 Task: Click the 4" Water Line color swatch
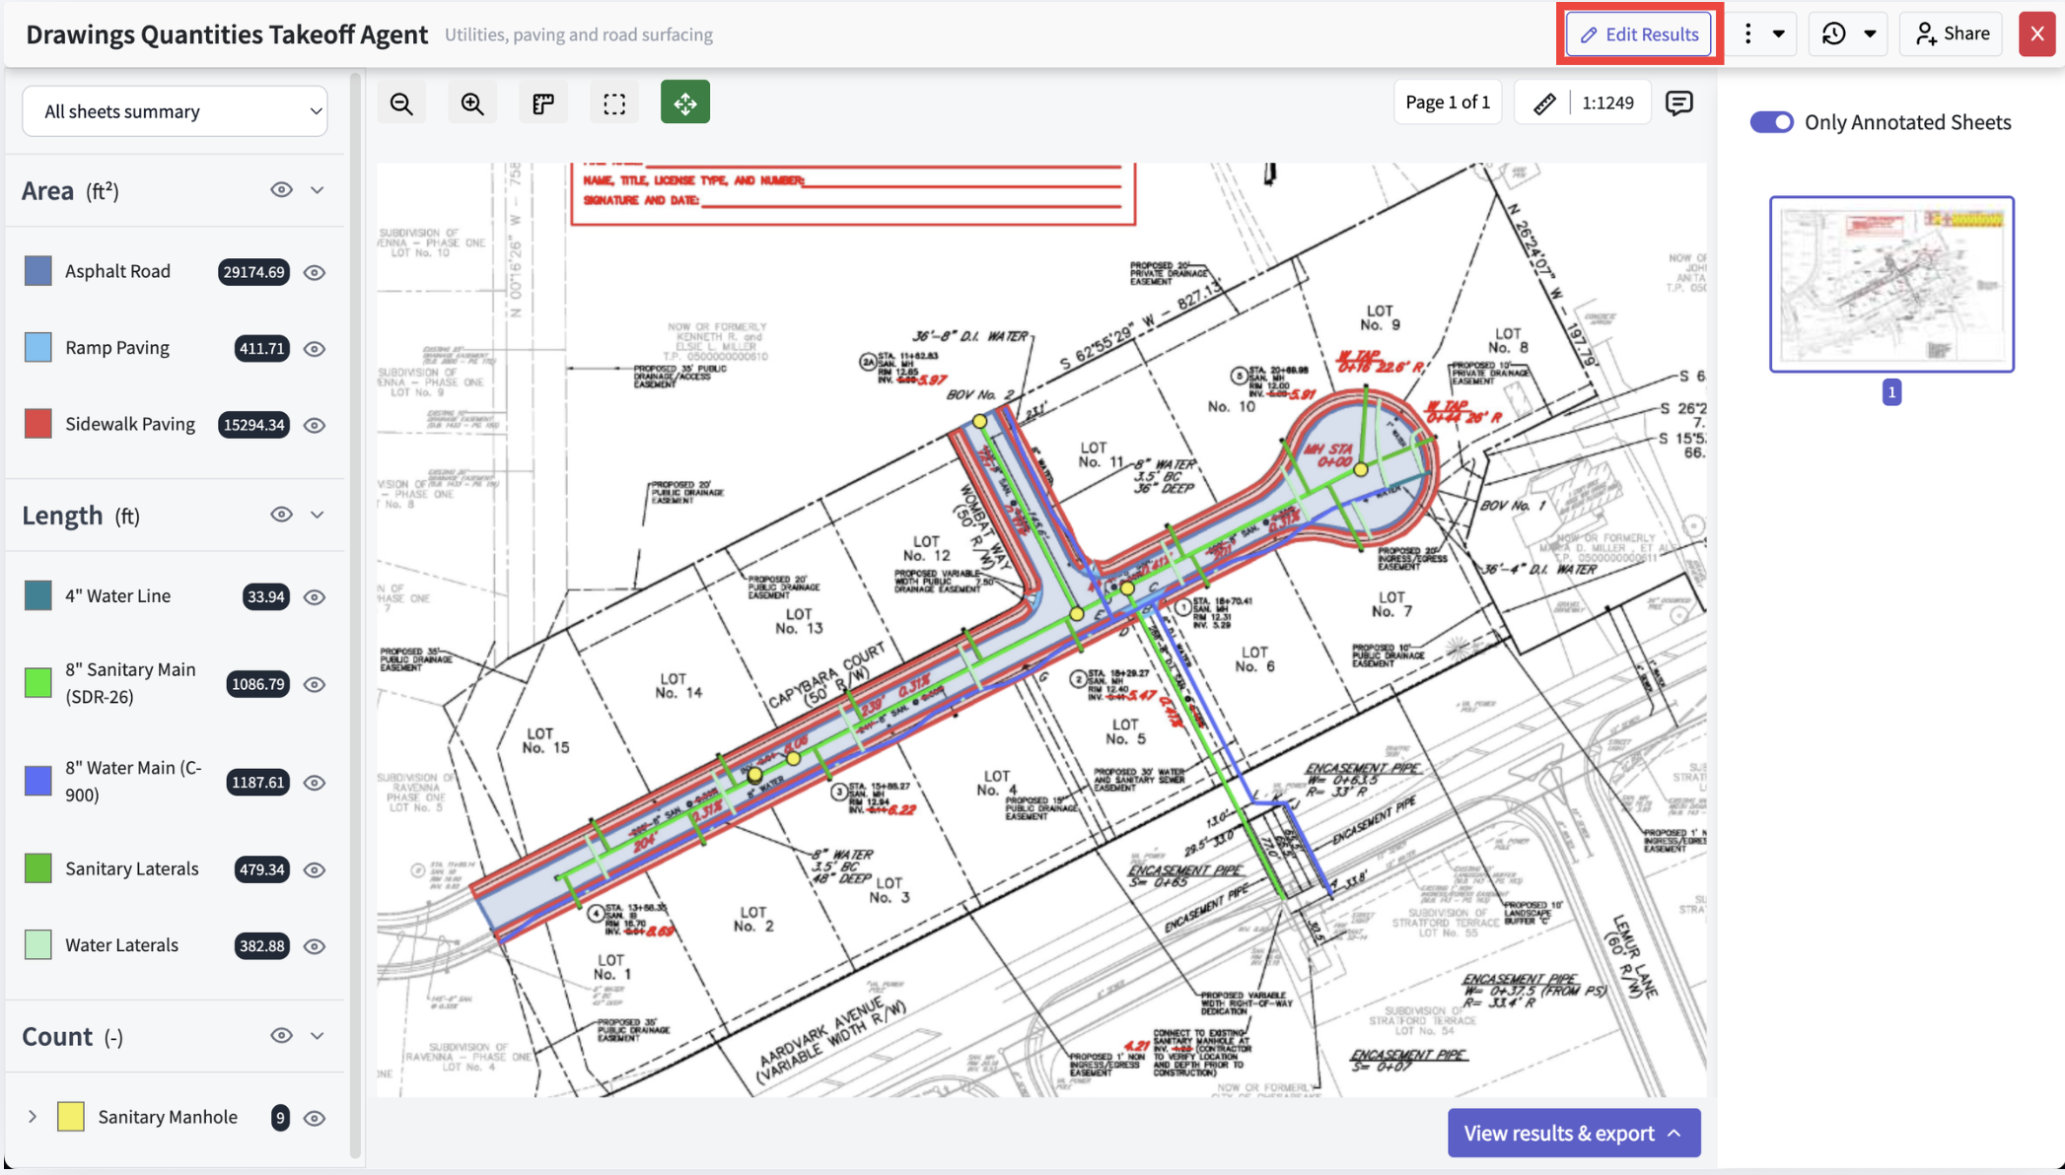tap(37, 595)
